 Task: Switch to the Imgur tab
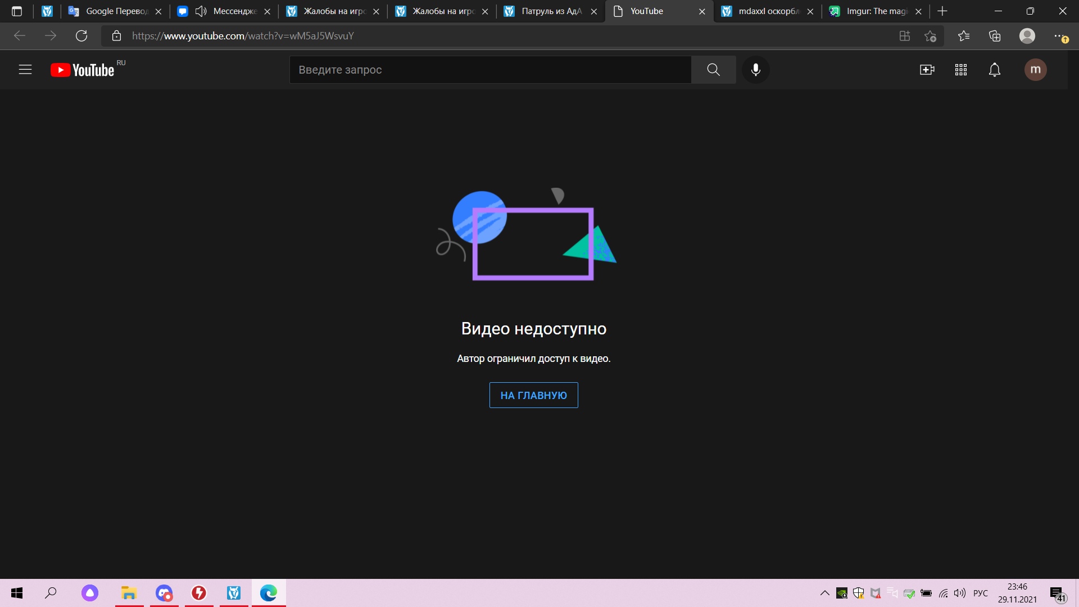(876, 11)
